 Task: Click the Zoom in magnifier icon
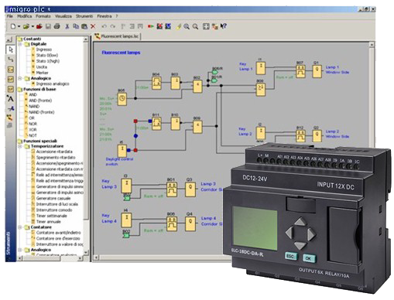(187, 26)
